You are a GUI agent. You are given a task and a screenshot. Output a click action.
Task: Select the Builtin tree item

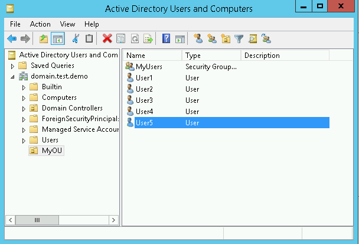click(52, 87)
